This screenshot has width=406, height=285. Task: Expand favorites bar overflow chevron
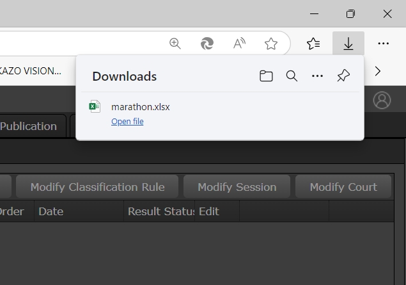click(378, 71)
